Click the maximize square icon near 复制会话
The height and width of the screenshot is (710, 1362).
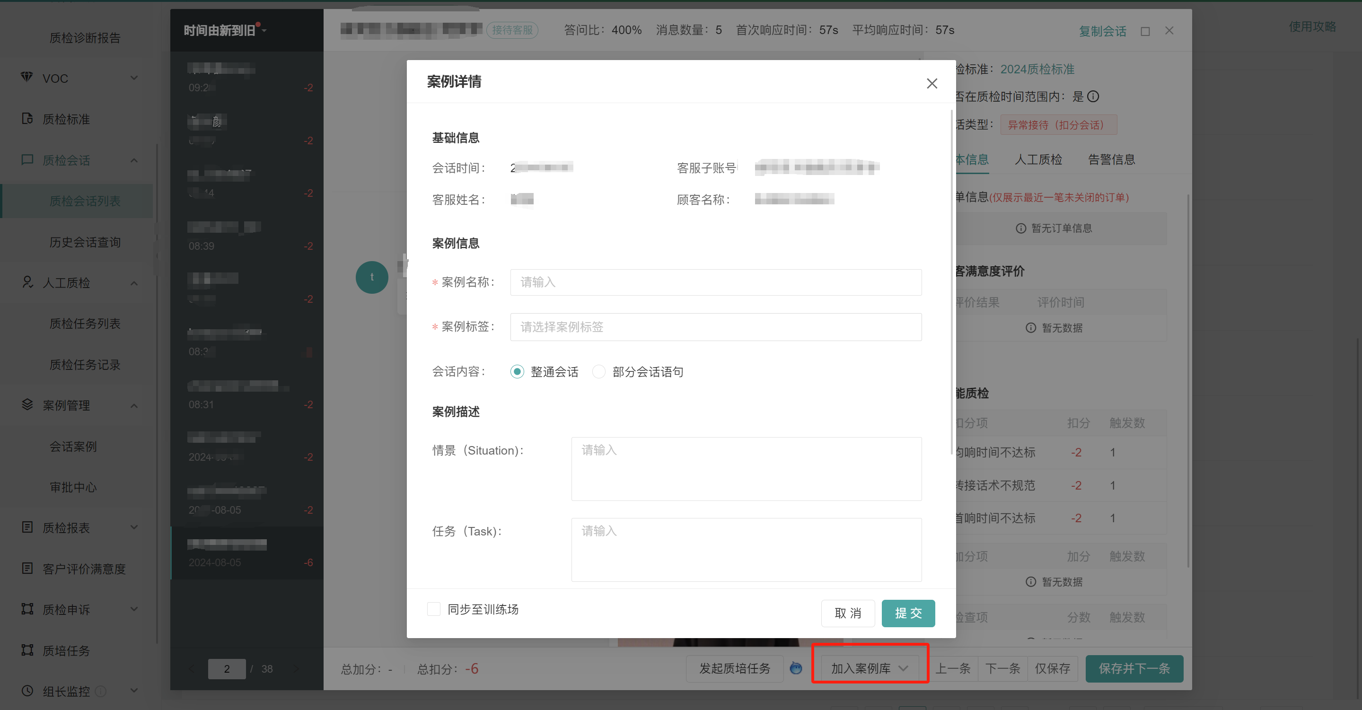[1145, 31]
